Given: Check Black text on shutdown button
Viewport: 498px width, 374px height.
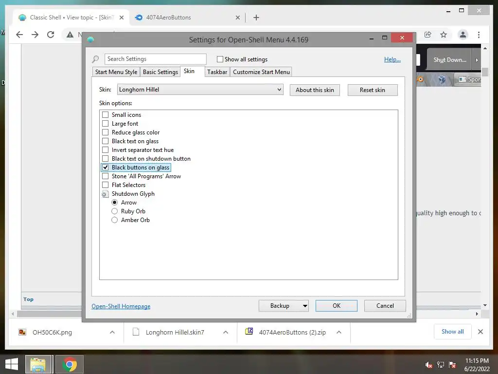Looking at the screenshot, I should [105, 159].
